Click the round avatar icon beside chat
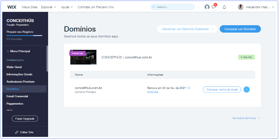 [207, 7]
